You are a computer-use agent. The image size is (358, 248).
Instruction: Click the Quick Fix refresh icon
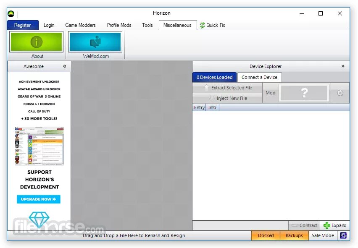click(x=202, y=25)
